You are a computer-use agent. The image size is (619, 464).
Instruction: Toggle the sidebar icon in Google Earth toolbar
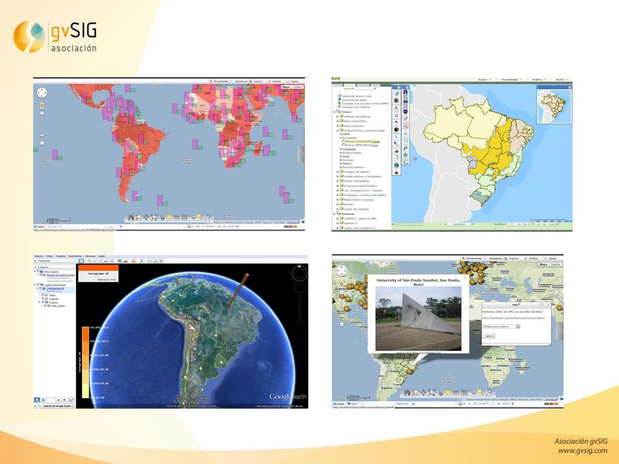[82, 261]
